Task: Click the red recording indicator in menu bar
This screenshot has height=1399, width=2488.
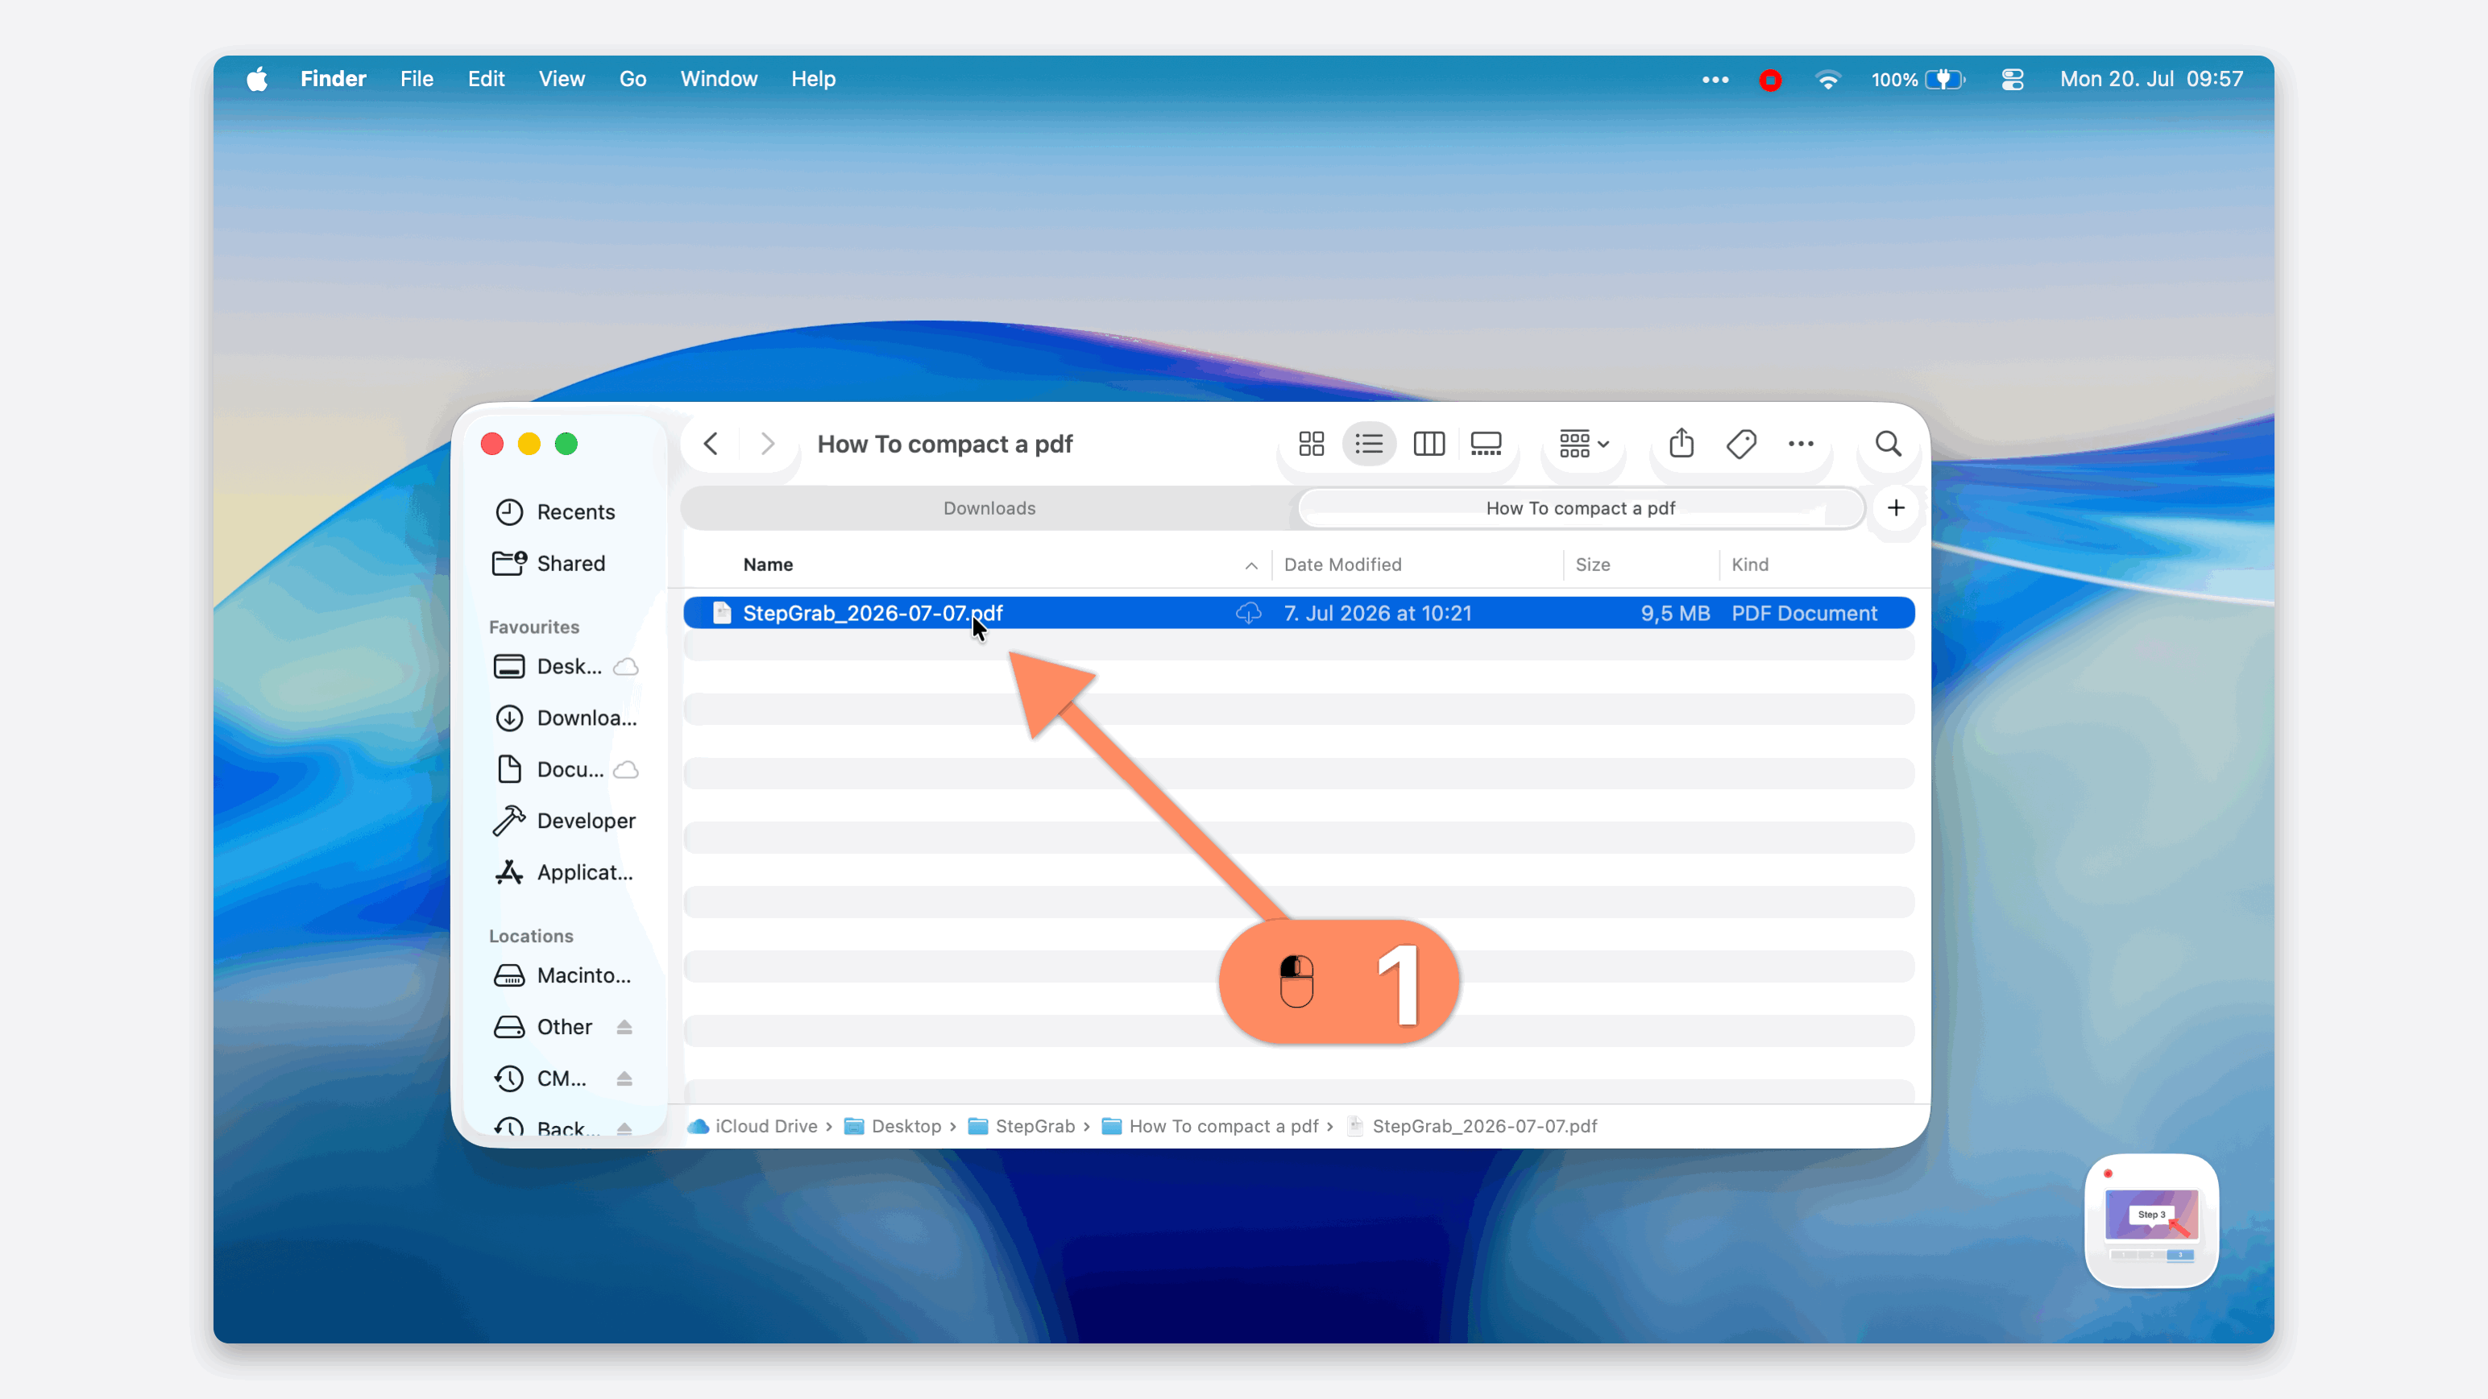Action: point(1770,80)
